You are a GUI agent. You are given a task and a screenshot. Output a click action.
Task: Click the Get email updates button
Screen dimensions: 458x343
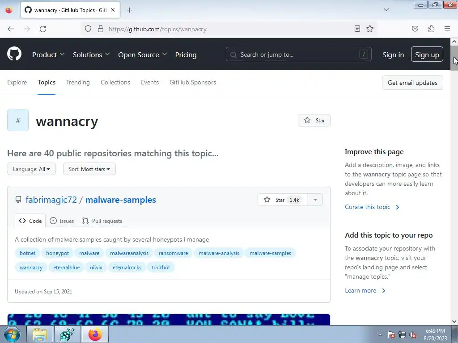[x=412, y=83]
